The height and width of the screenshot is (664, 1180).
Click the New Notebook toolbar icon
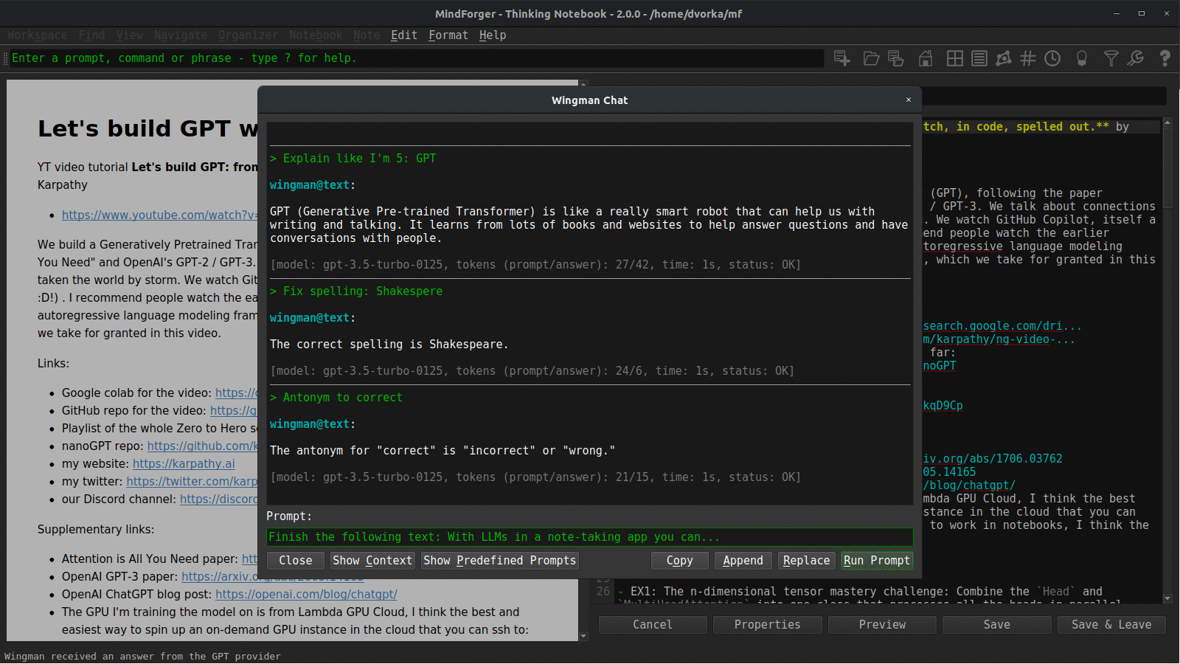click(x=841, y=58)
